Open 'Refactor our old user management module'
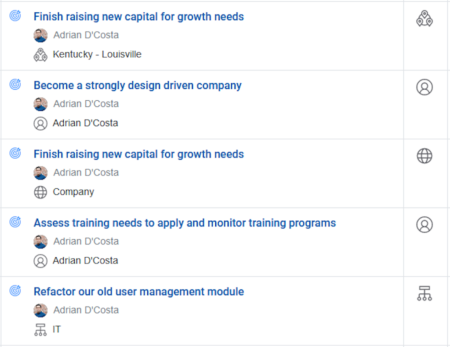Screen dimensions: 450x347 [138, 291]
